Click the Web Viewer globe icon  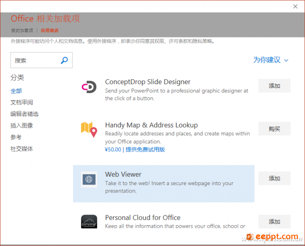[89, 179]
